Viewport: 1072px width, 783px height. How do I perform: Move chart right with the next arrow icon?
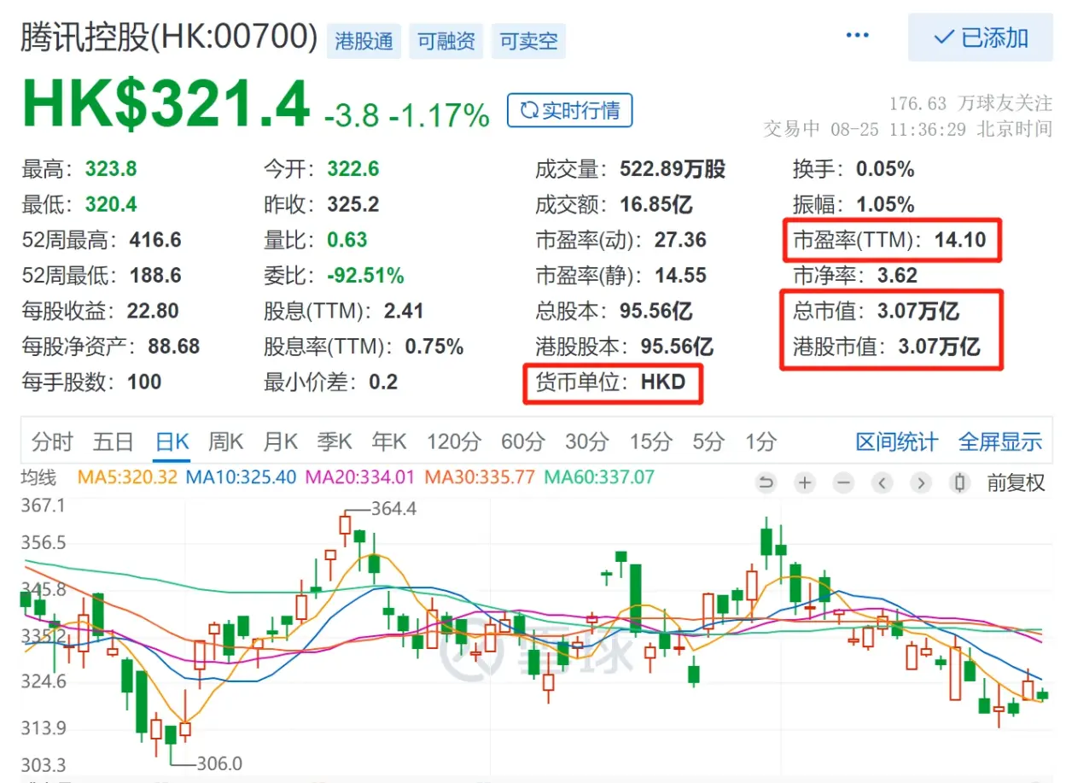pyautogui.click(x=921, y=483)
